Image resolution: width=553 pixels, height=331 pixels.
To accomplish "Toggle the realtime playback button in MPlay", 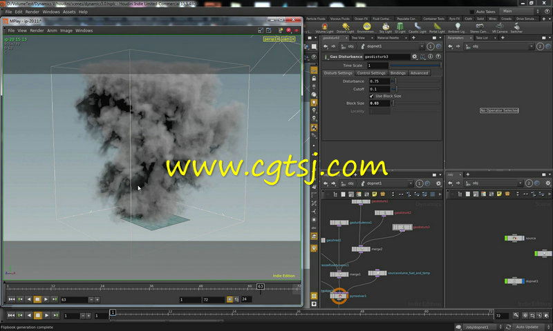I will click(x=229, y=299).
